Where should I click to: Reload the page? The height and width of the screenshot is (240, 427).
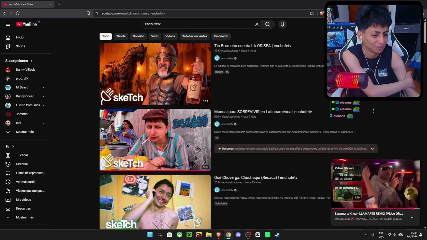pyautogui.click(x=18, y=13)
